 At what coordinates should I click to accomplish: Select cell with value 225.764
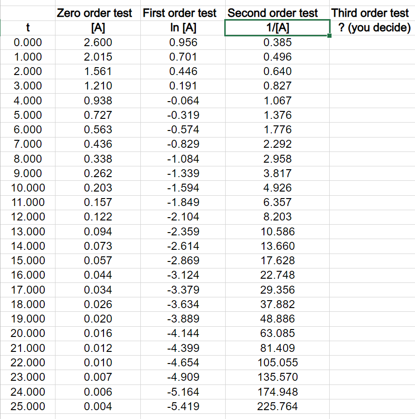click(277, 406)
